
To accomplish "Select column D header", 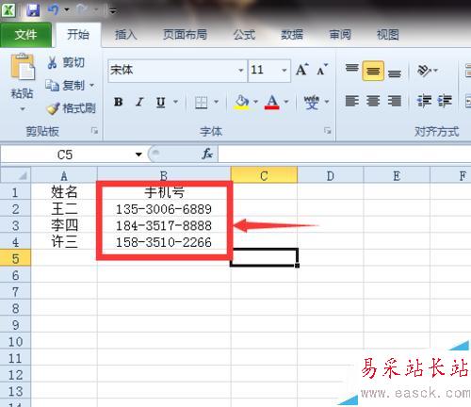I will (x=331, y=176).
